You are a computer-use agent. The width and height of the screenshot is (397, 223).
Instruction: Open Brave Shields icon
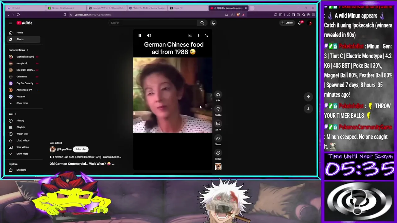click(238, 15)
